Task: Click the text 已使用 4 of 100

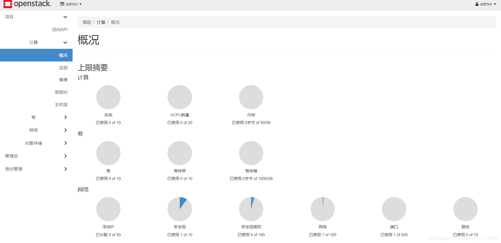Action: (x=251, y=235)
